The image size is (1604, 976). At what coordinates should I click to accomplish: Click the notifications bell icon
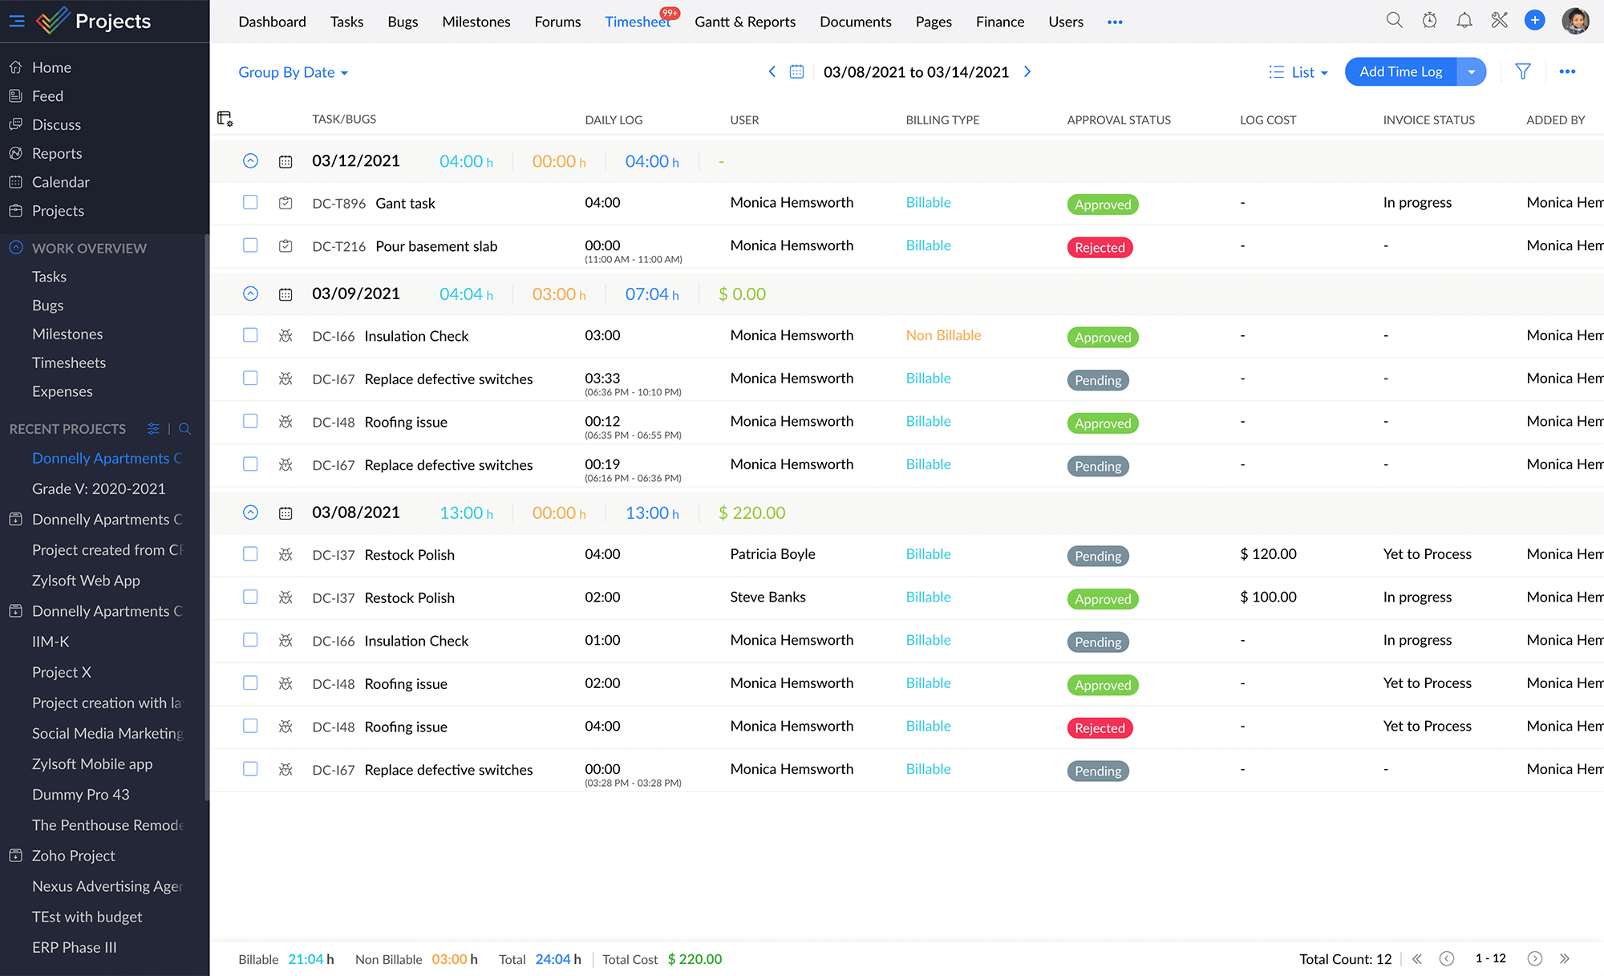[x=1464, y=21]
